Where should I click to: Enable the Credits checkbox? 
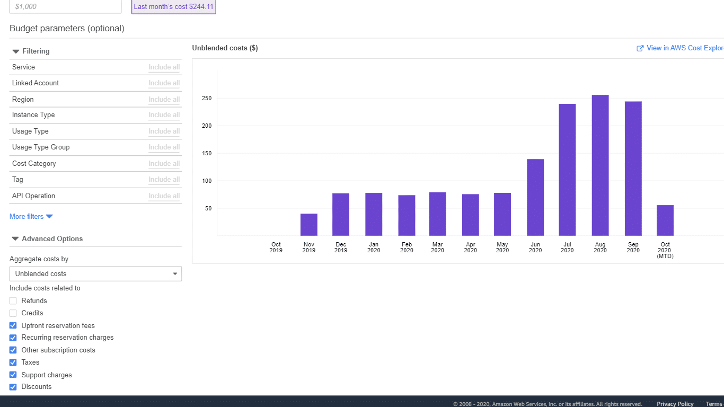point(13,313)
